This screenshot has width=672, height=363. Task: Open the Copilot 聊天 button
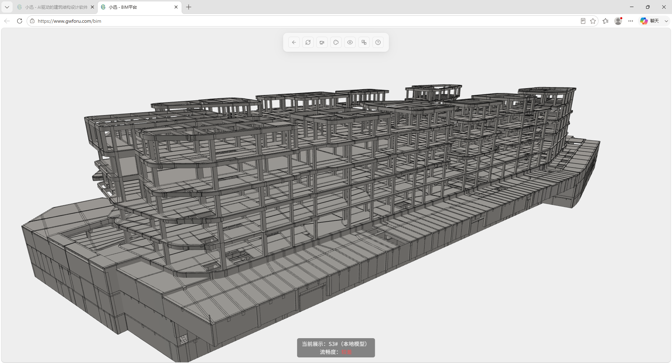[x=650, y=21]
